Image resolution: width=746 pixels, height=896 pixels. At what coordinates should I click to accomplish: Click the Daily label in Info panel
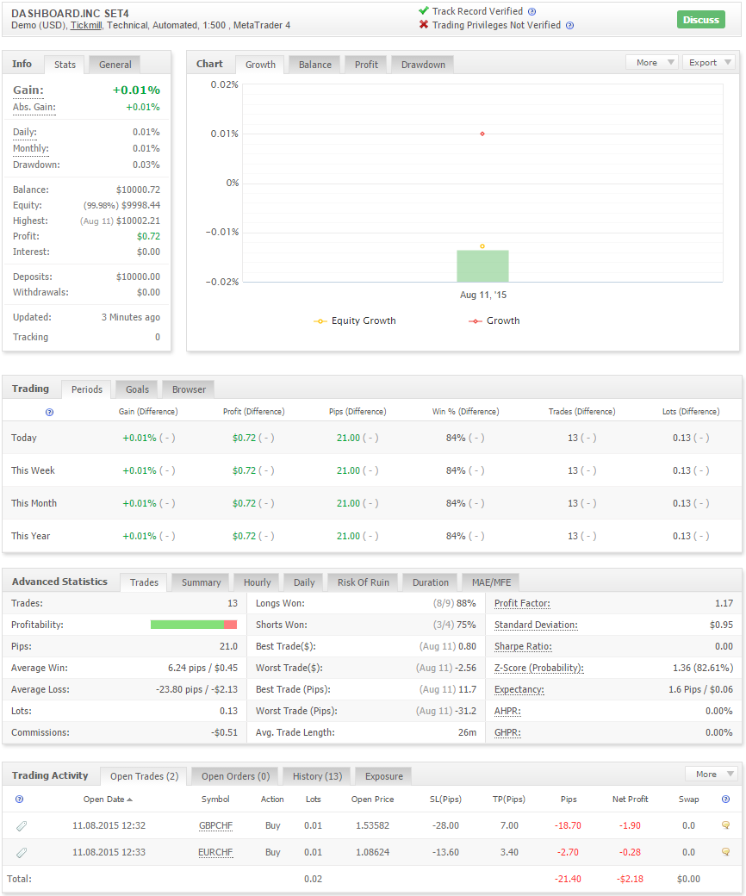25,132
